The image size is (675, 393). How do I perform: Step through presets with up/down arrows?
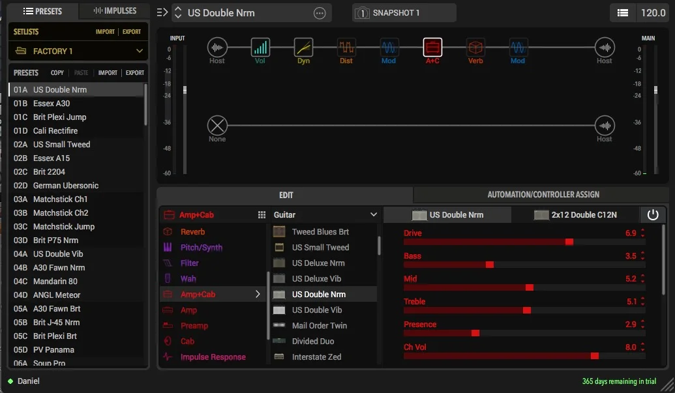coord(178,13)
